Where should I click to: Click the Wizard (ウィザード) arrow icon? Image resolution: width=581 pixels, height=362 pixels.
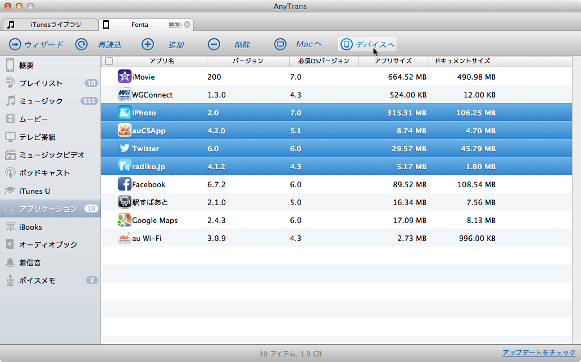point(15,45)
